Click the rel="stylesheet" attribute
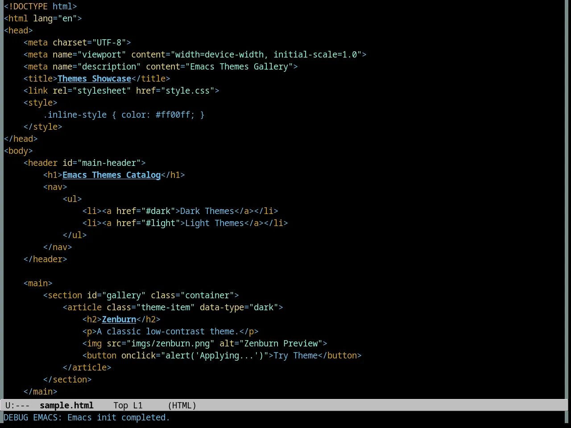This screenshot has width=571, height=428. coord(92,91)
